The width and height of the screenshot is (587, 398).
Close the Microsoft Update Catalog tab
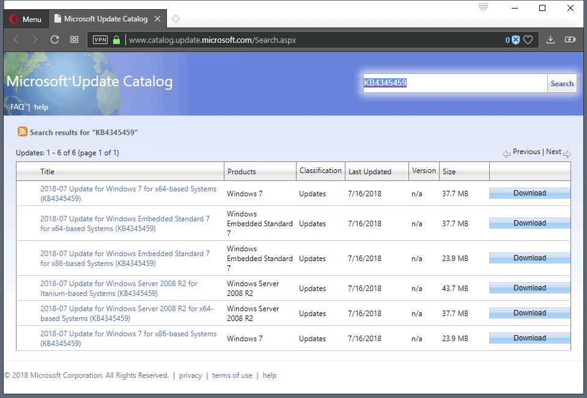[158, 19]
